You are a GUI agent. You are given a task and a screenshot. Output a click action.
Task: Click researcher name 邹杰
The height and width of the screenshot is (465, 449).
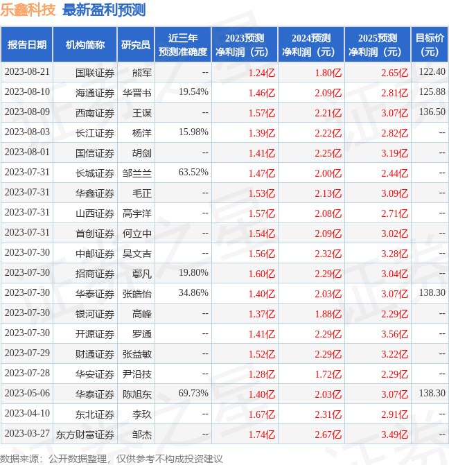[142, 435]
